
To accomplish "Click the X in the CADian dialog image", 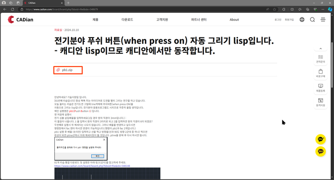I will click(104, 140).
